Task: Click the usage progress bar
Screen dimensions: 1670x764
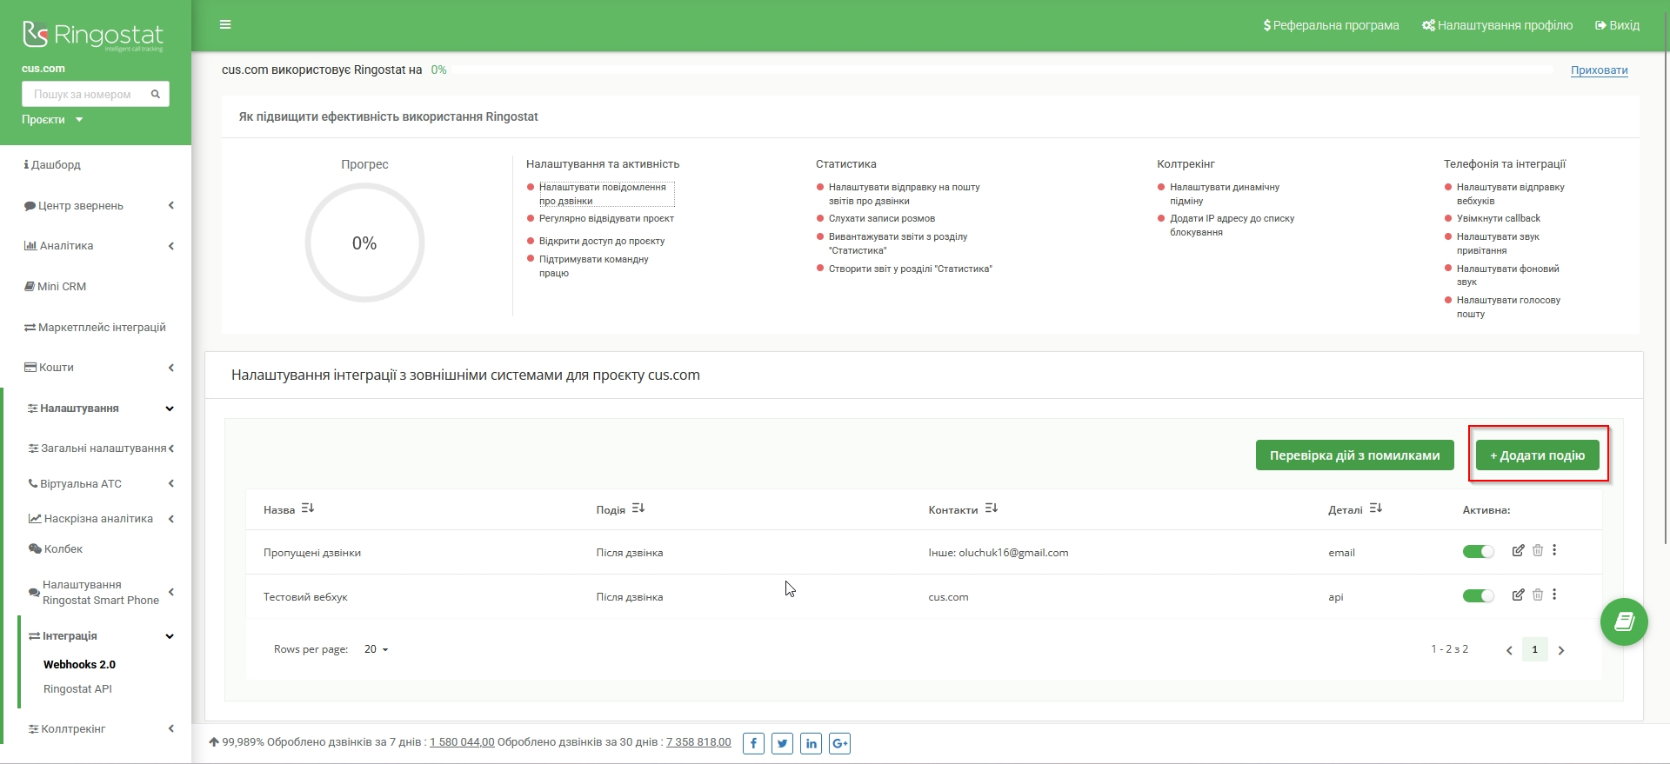Action: click(x=1002, y=70)
